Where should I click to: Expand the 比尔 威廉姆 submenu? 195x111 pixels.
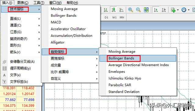[x=70, y=72]
